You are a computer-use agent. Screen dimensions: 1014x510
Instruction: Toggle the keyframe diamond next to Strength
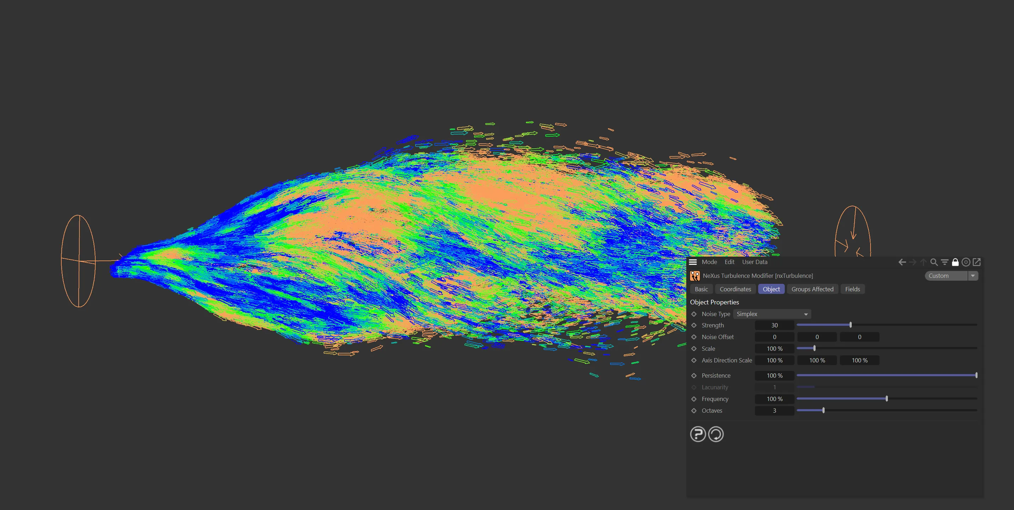point(694,325)
